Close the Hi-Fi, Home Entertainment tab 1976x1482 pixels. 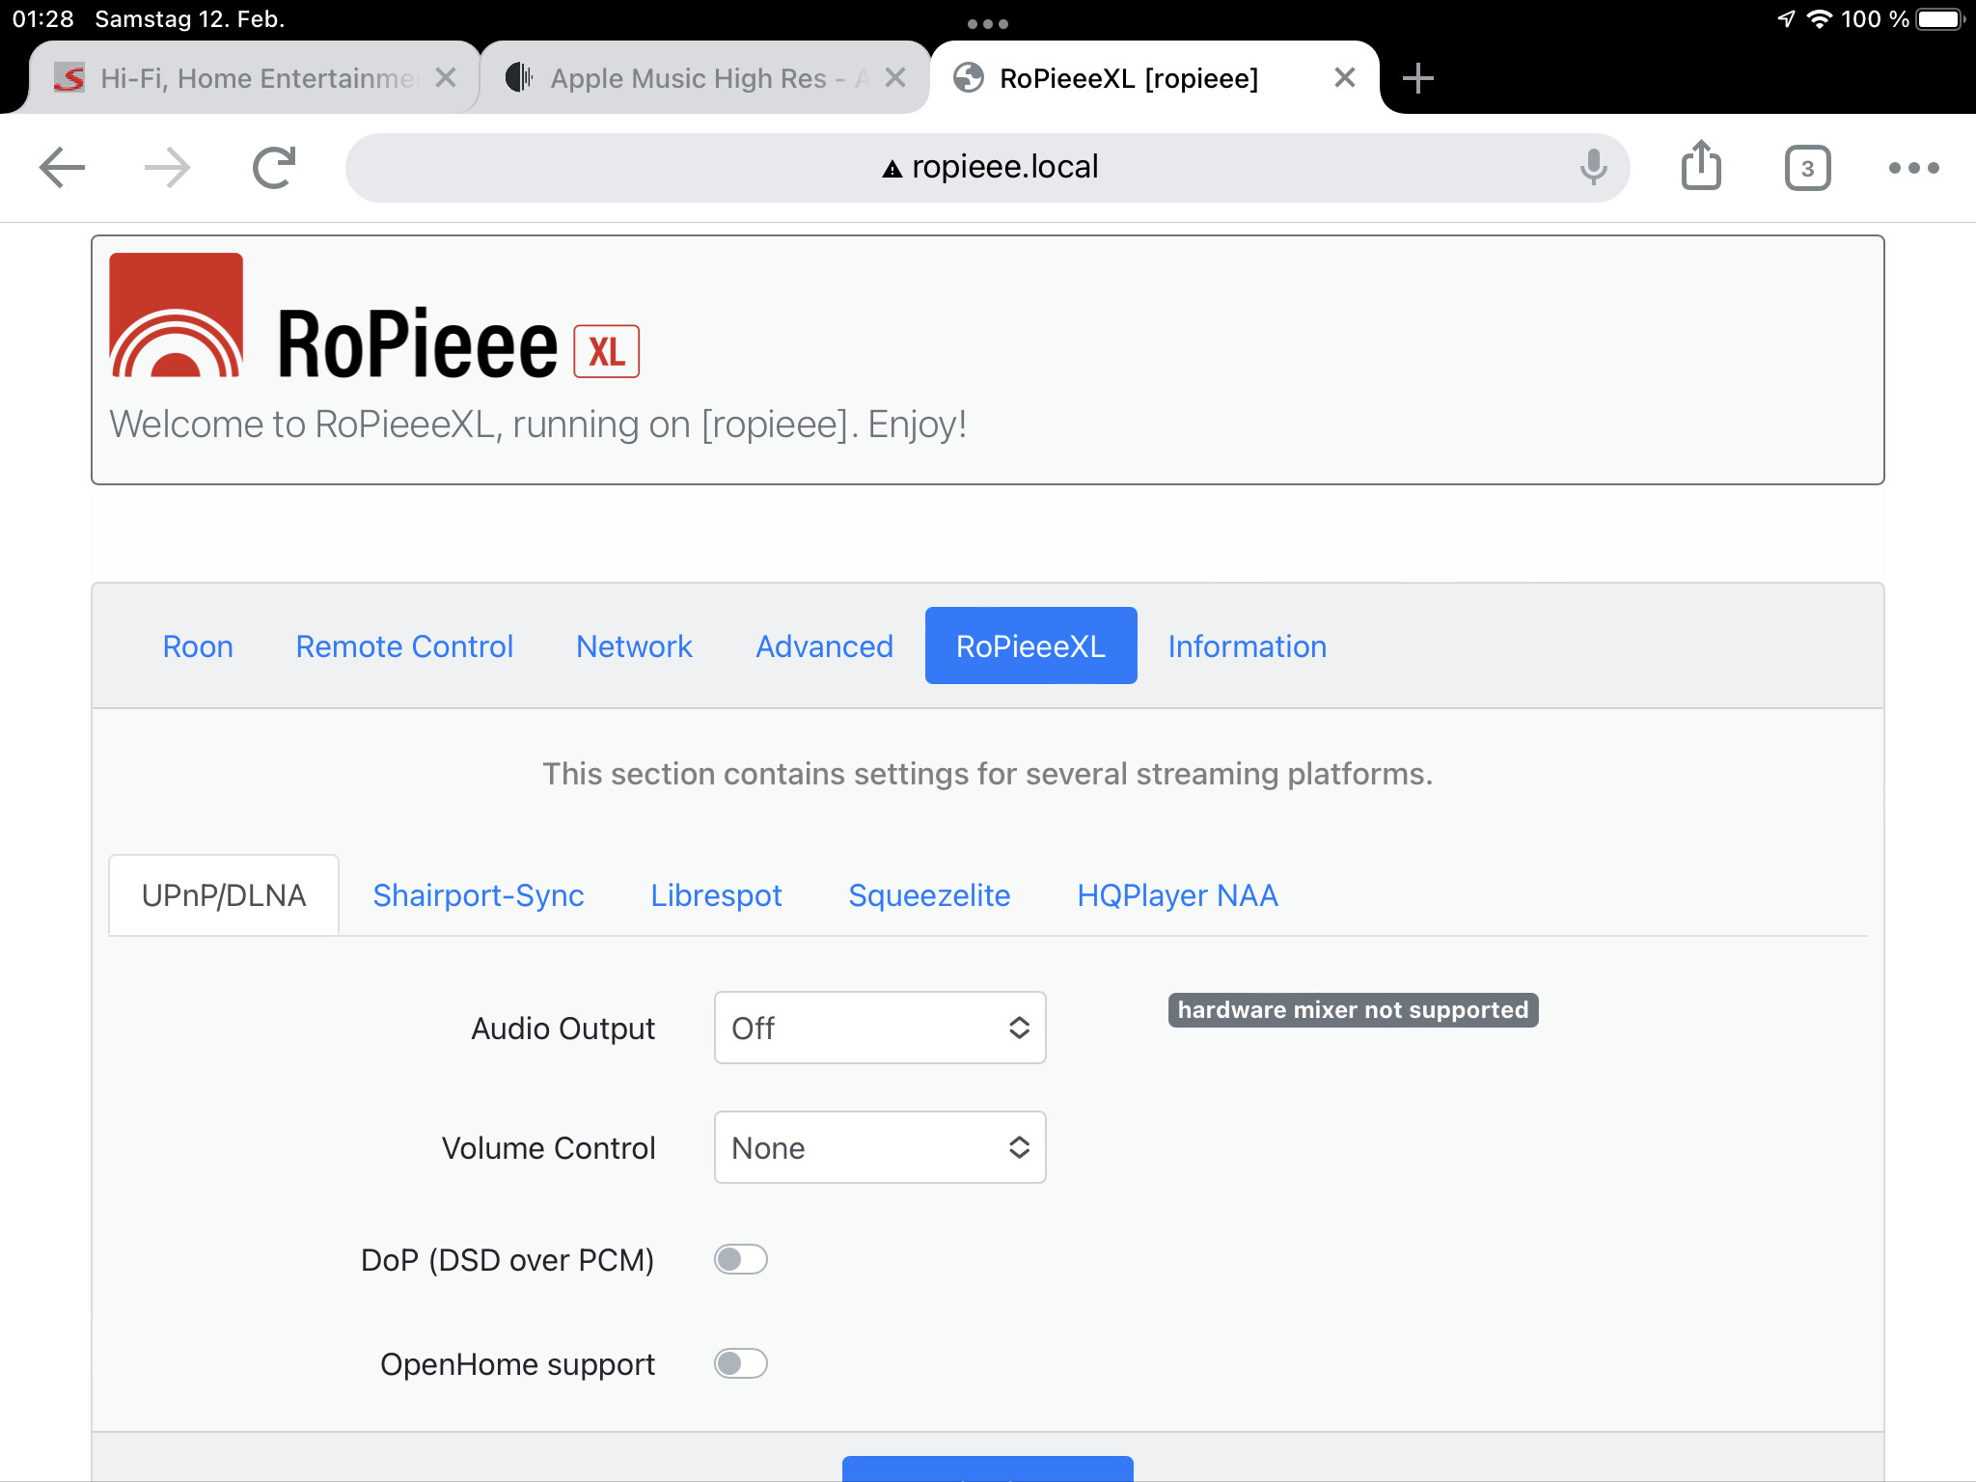point(446,77)
